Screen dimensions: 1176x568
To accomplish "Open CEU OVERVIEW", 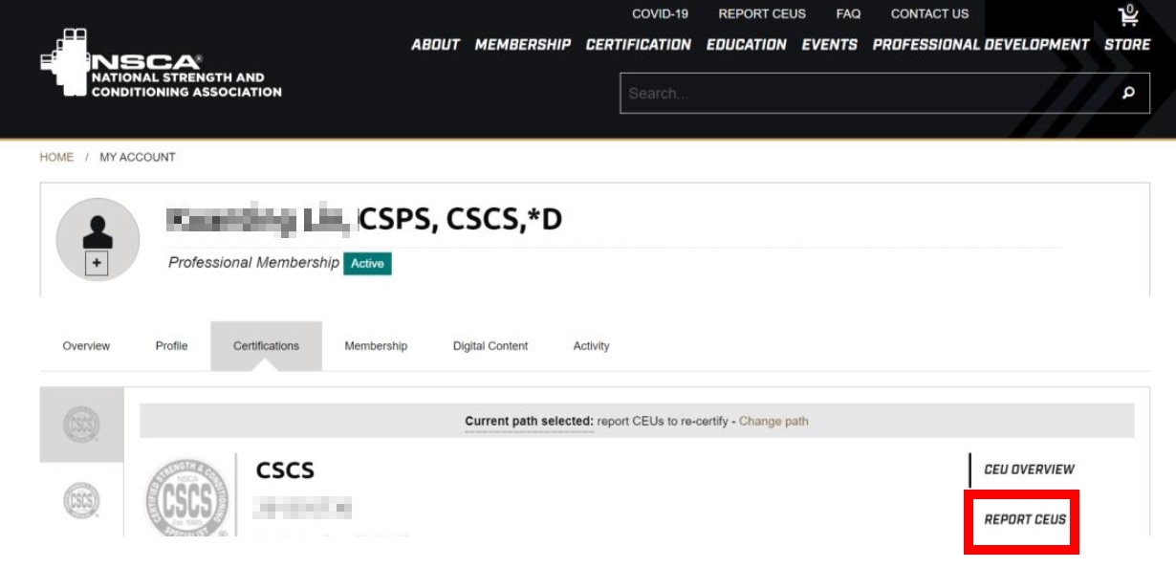I will coord(1029,470).
